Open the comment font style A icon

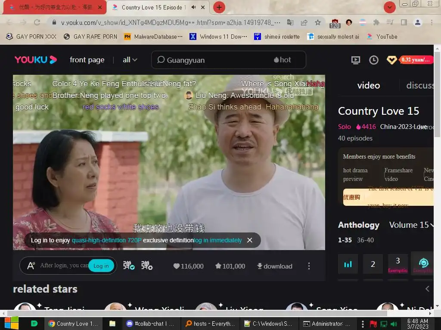[31, 266]
